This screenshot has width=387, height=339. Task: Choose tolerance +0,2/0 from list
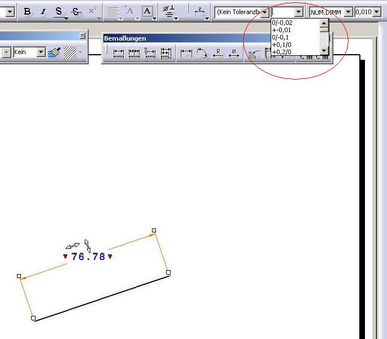(295, 52)
